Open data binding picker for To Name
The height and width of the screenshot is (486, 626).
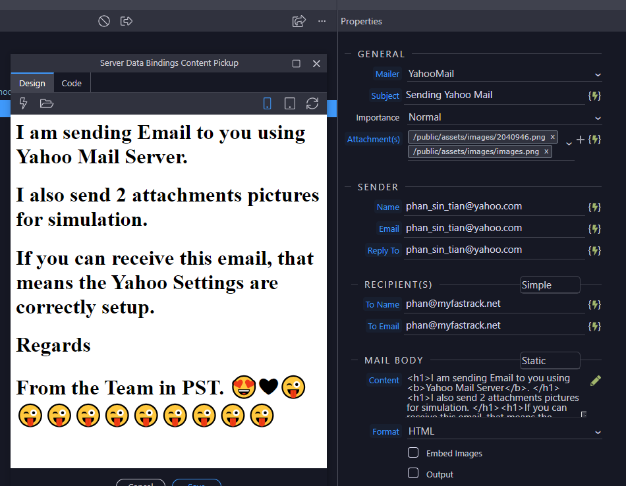[594, 305]
